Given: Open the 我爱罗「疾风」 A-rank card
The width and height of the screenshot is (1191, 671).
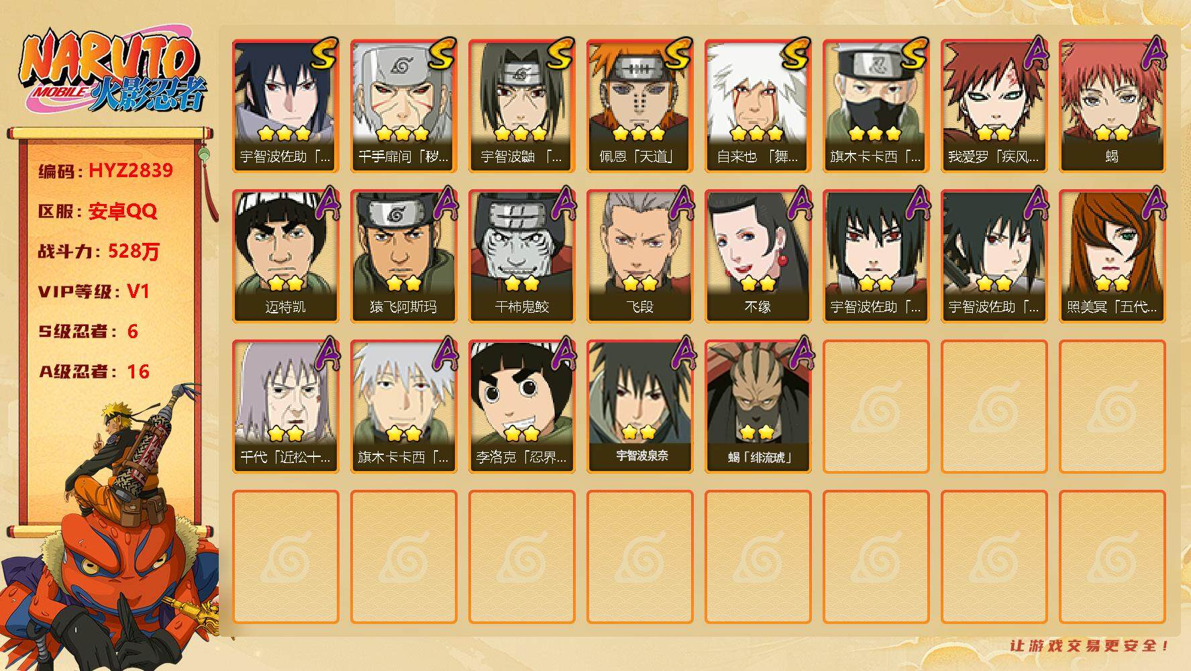Looking at the screenshot, I should pyautogui.click(x=994, y=106).
